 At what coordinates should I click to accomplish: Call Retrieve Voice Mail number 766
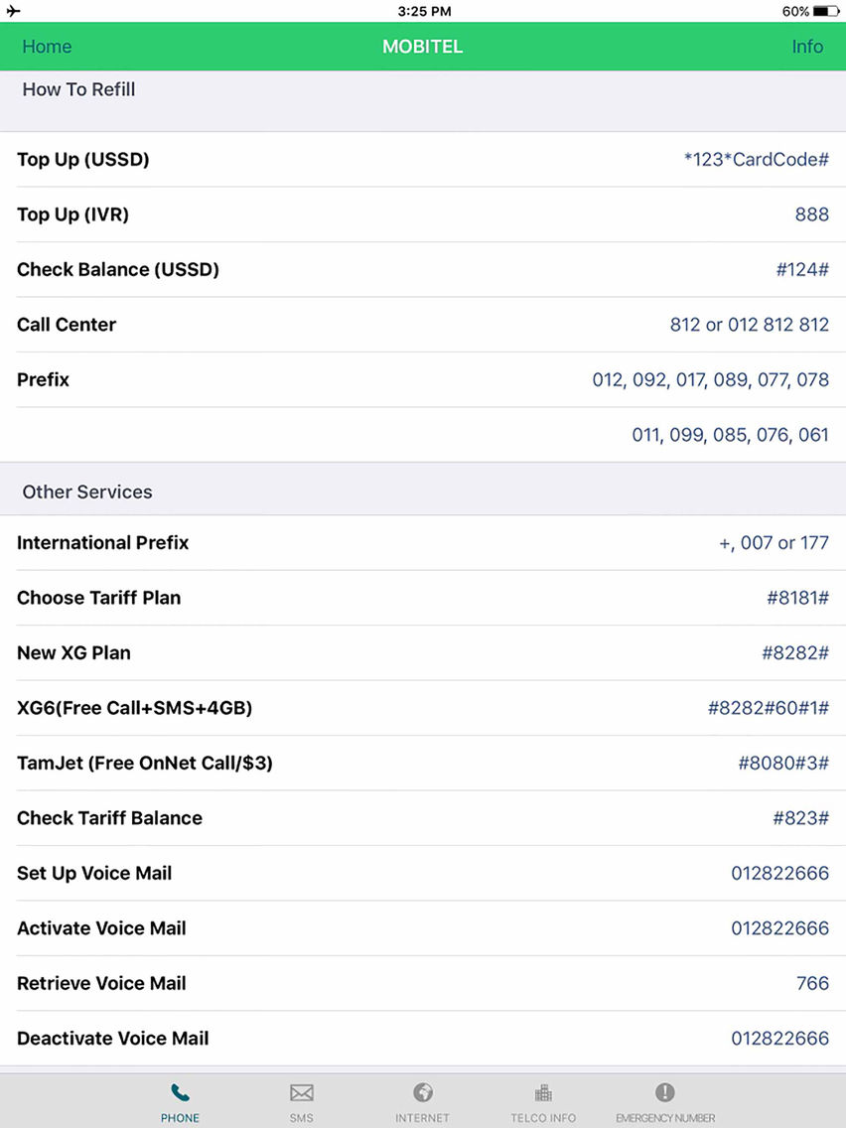[x=812, y=983]
